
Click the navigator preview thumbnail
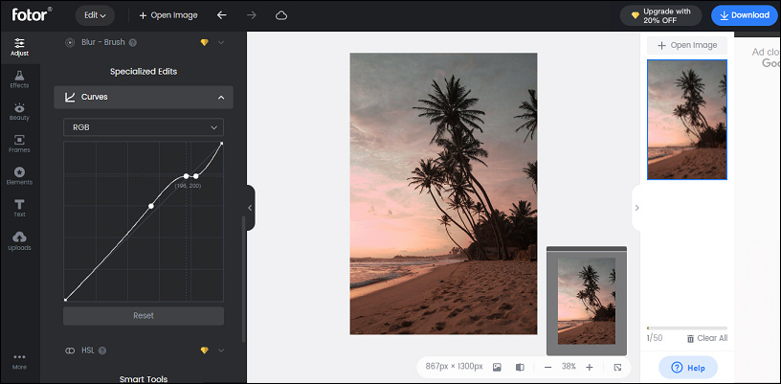(587, 301)
